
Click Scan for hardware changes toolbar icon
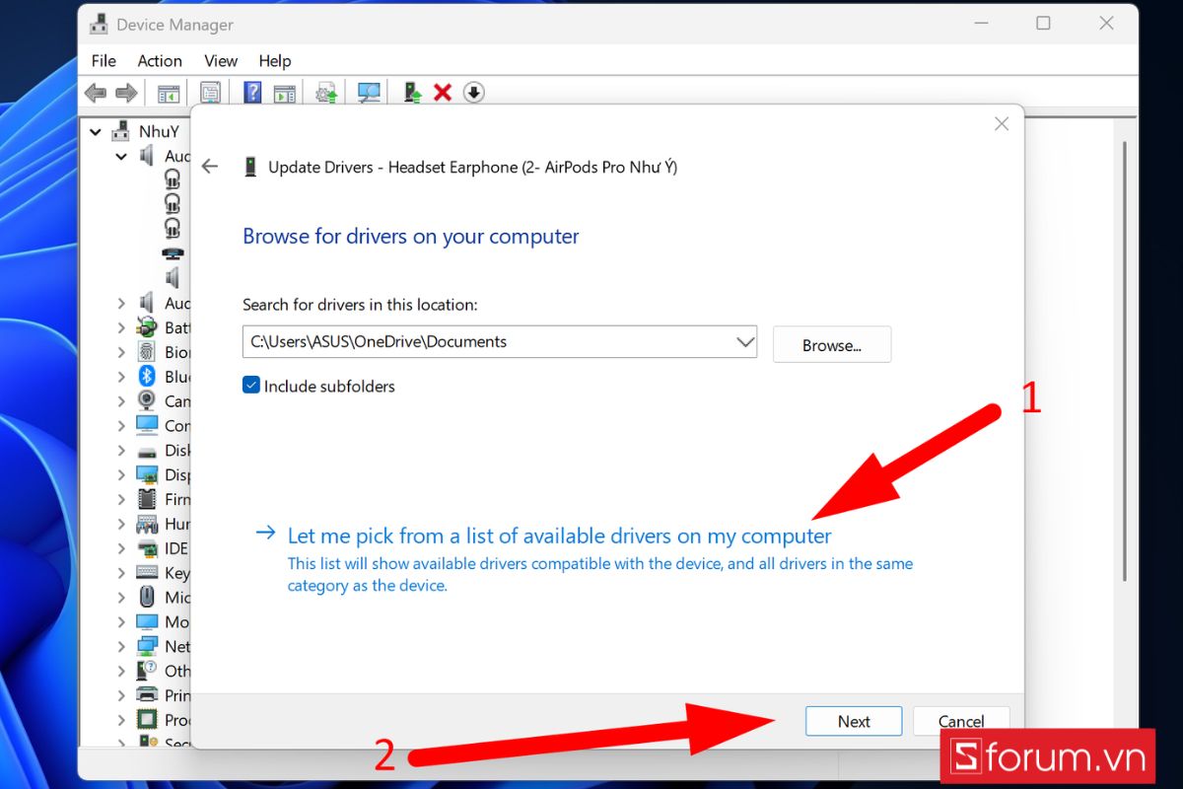tap(369, 93)
